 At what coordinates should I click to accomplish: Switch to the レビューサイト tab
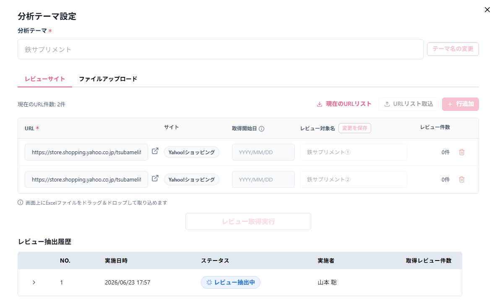pyautogui.click(x=45, y=79)
